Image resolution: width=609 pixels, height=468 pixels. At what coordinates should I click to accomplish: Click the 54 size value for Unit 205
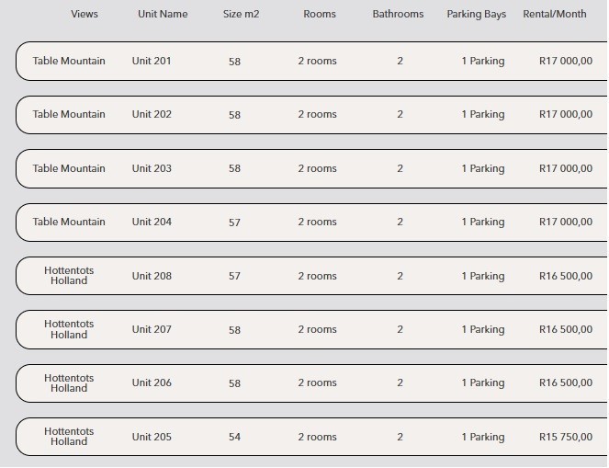[234, 437]
